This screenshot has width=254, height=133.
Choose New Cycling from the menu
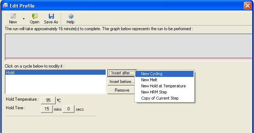point(164,74)
